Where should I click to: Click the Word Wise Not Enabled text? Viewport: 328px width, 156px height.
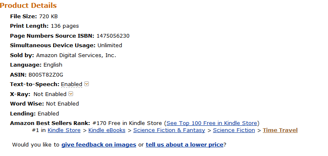pos(62,103)
